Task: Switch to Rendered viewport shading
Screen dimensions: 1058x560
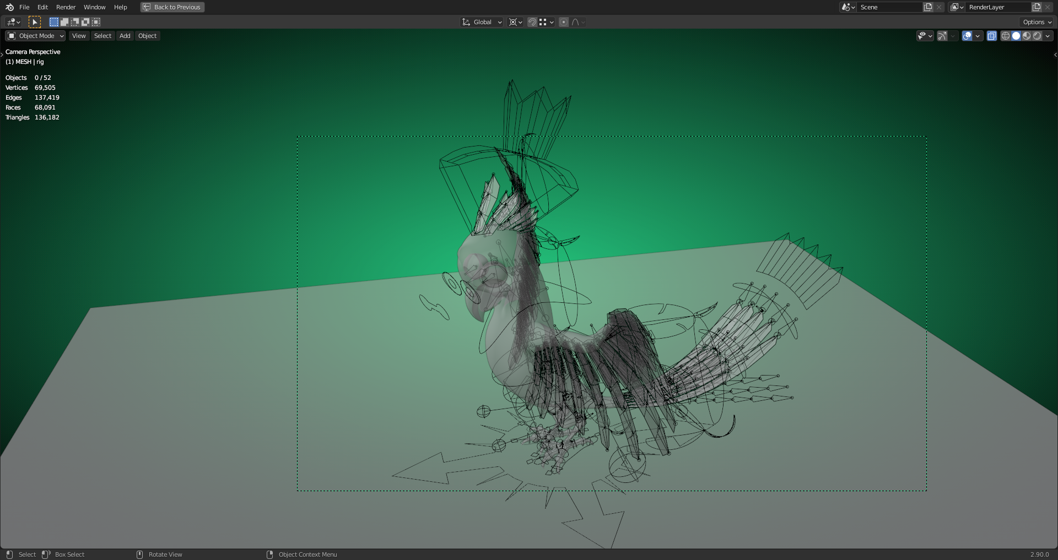Action: click(x=1038, y=36)
